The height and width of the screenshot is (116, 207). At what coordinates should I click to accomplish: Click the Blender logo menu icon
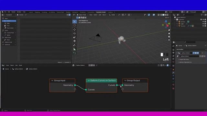2,12
